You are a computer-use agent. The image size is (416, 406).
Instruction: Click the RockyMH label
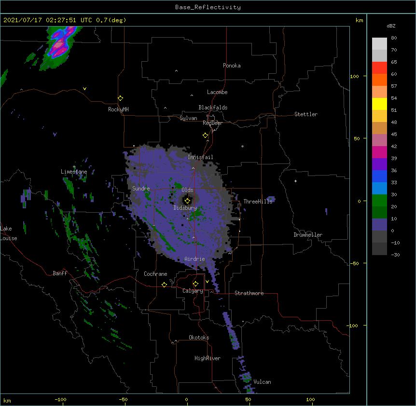(x=118, y=109)
